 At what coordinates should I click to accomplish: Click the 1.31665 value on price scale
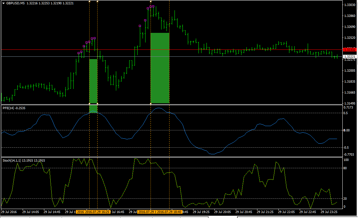pos(350,92)
